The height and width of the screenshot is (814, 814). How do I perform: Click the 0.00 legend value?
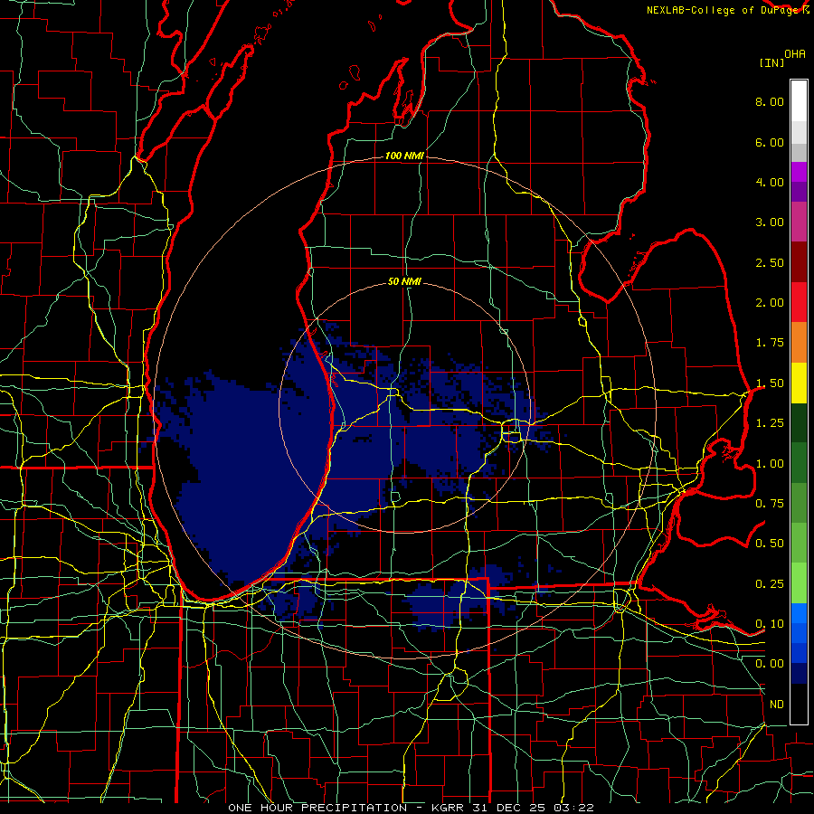770,664
